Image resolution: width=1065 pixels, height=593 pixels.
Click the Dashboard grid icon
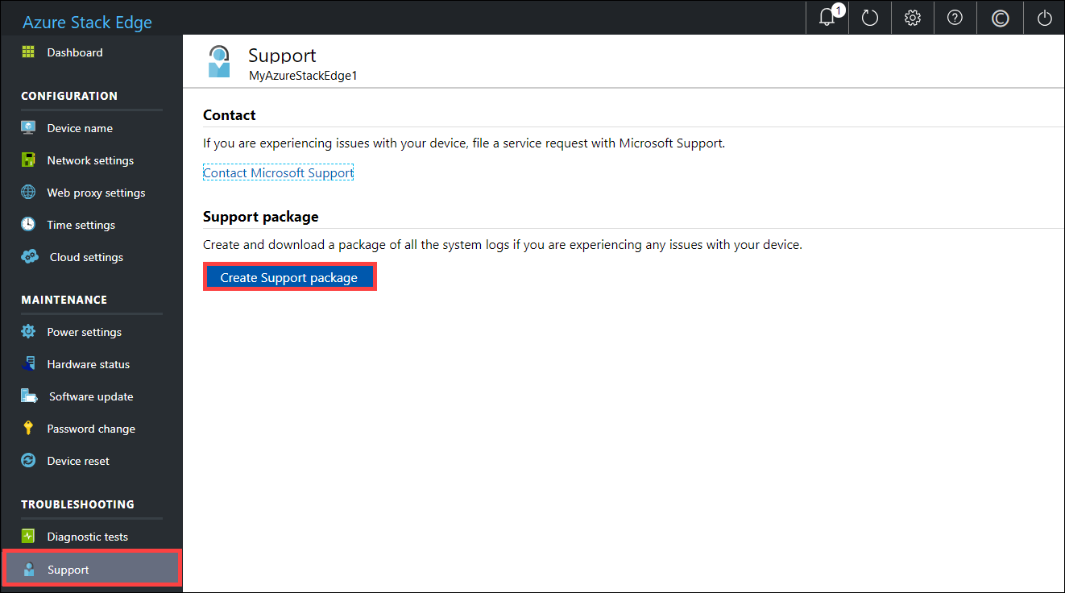click(28, 52)
